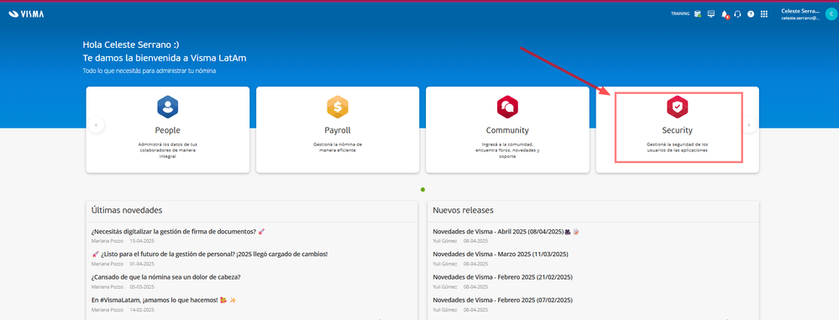Open '¿Cansado de que la nómina' news
The height and width of the screenshot is (320, 839).
[166, 277]
